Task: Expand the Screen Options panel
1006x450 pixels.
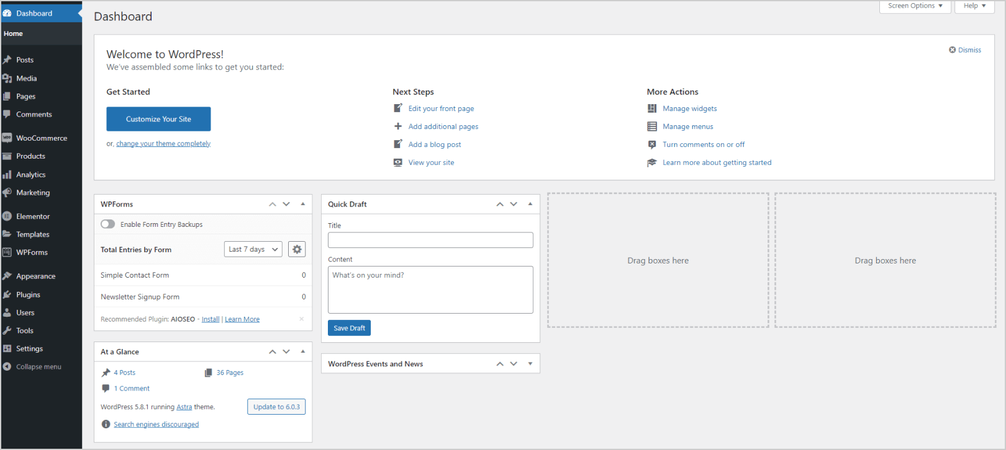Action: pyautogui.click(x=915, y=6)
